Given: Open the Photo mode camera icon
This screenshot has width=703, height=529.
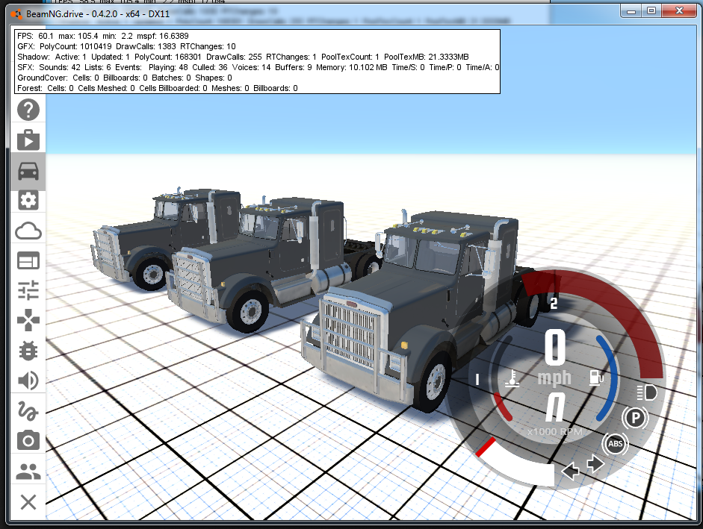Looking at the screenshot, I should coord(28,440).
